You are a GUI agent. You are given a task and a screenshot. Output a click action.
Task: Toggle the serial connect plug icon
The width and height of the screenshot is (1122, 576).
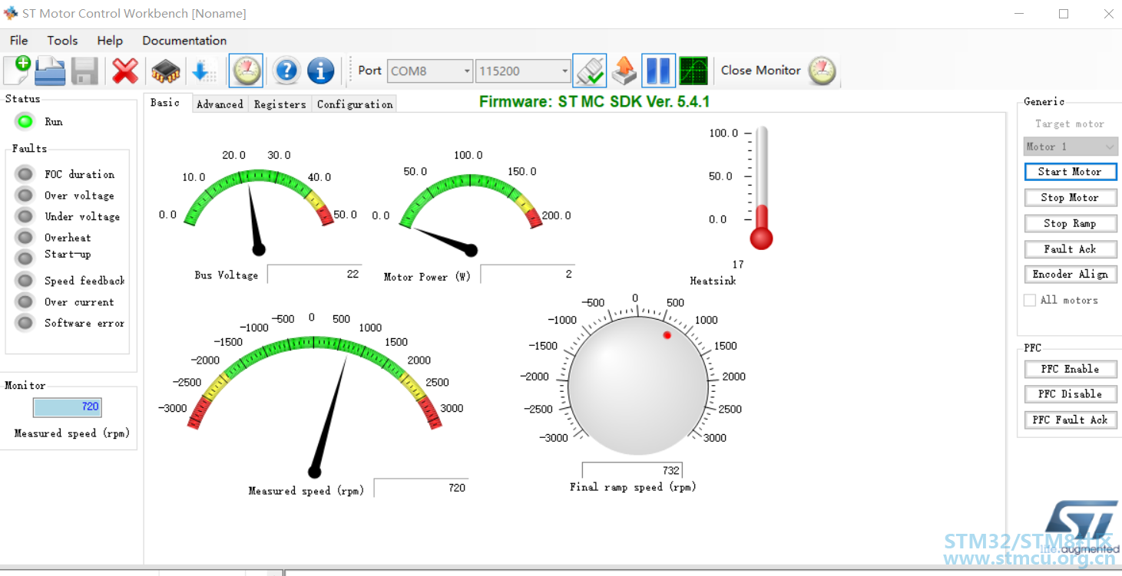pos(589,71)
